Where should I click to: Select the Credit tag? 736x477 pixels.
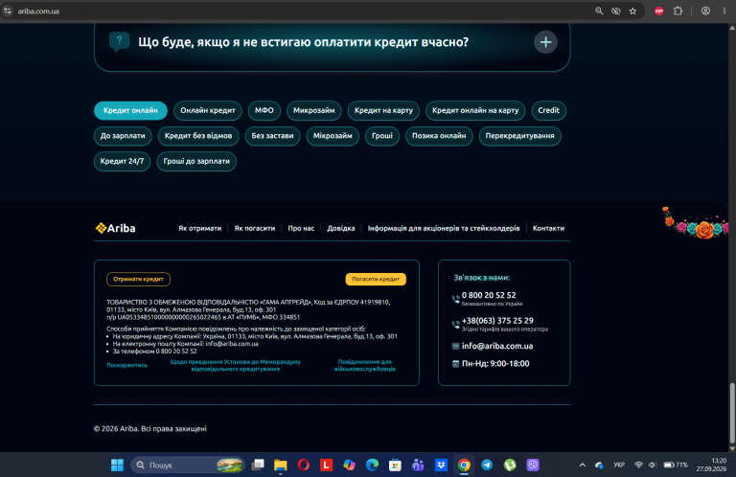549,111
